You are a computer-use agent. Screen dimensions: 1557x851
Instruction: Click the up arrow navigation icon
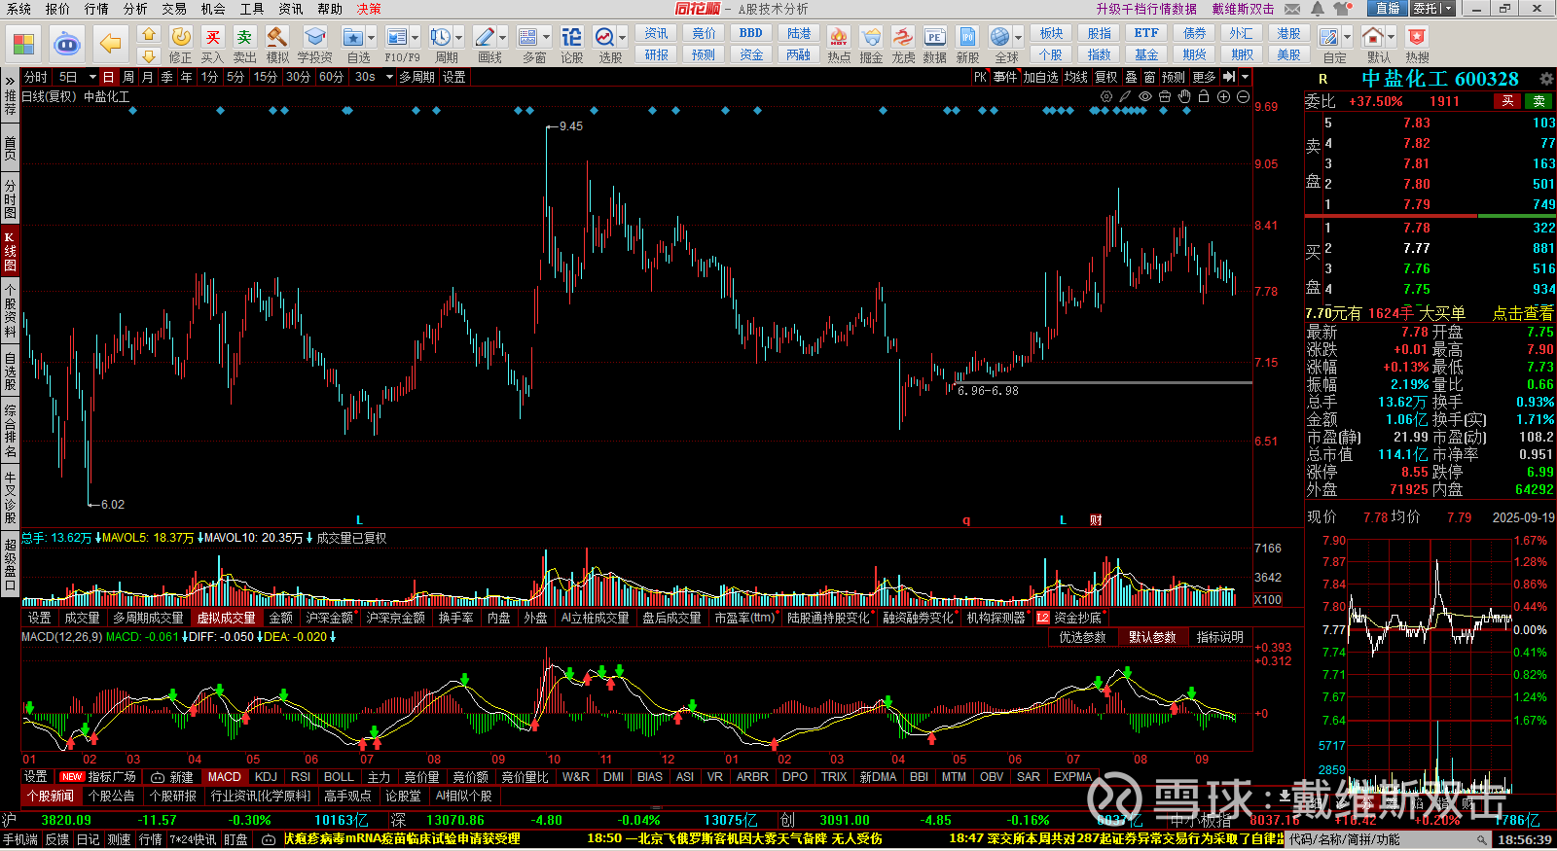(148, 34)
